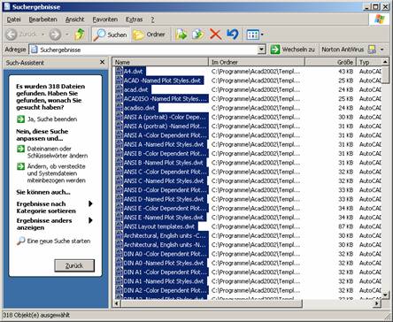Screen dimensions: 393x322
Task: Select the A4.dwt file icon
Action: pyautogui.click(x=119, y=71)
